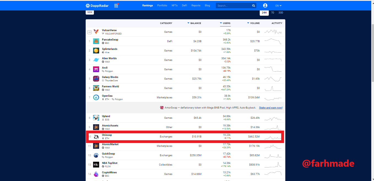The width and height of the screenshot is (374, 181).
Task: Click Uniswap volume $462.52M cell
Action: (254, 137)
